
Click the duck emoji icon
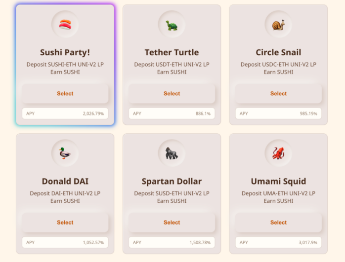pos(65,153)
